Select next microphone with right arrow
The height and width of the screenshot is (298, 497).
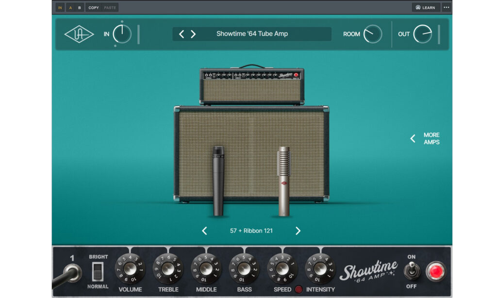[298, 231]
